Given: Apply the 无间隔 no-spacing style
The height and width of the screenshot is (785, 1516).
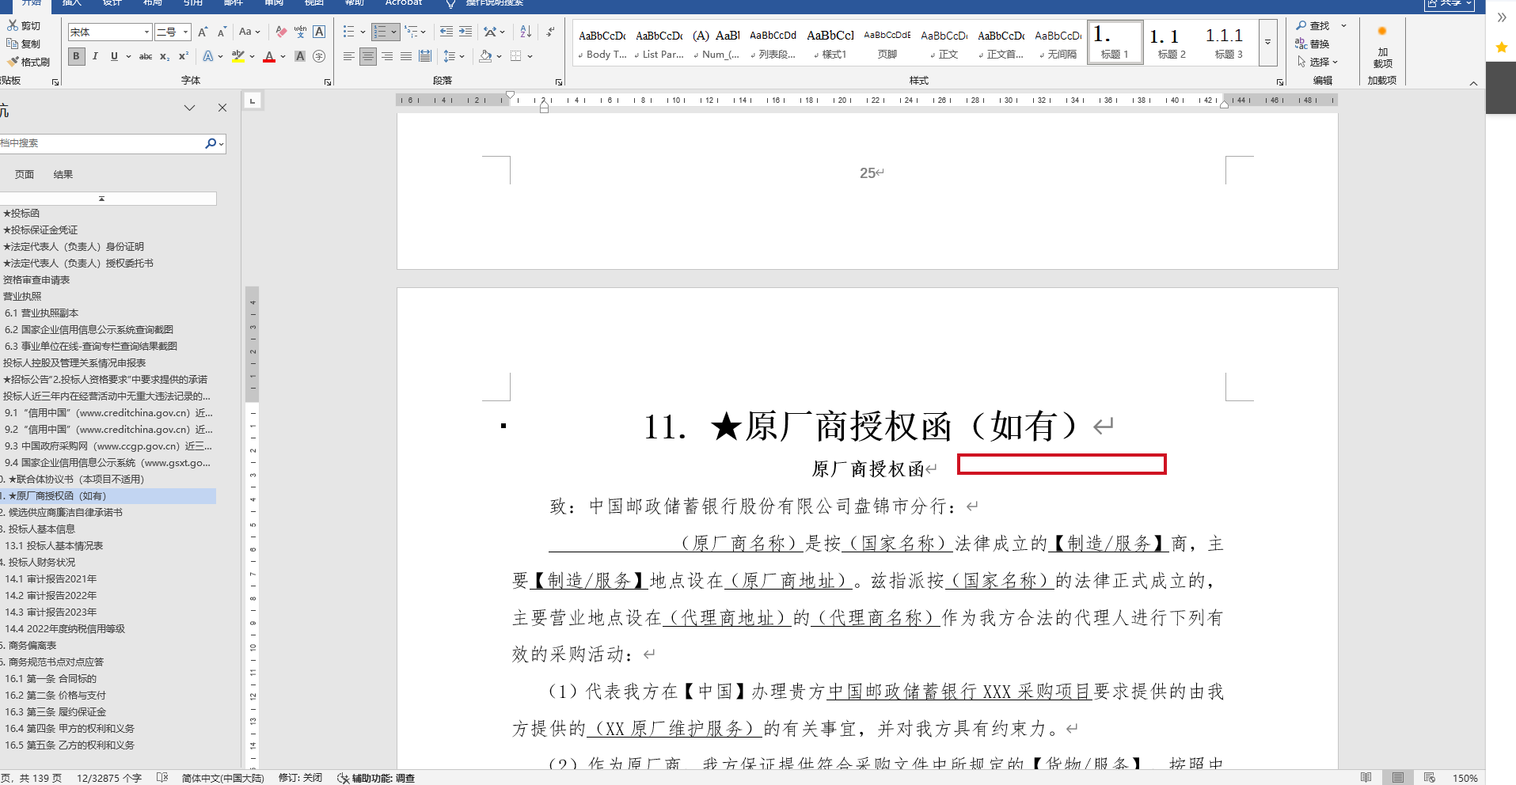Looking at the screenshot, I should click(1058, 42).
